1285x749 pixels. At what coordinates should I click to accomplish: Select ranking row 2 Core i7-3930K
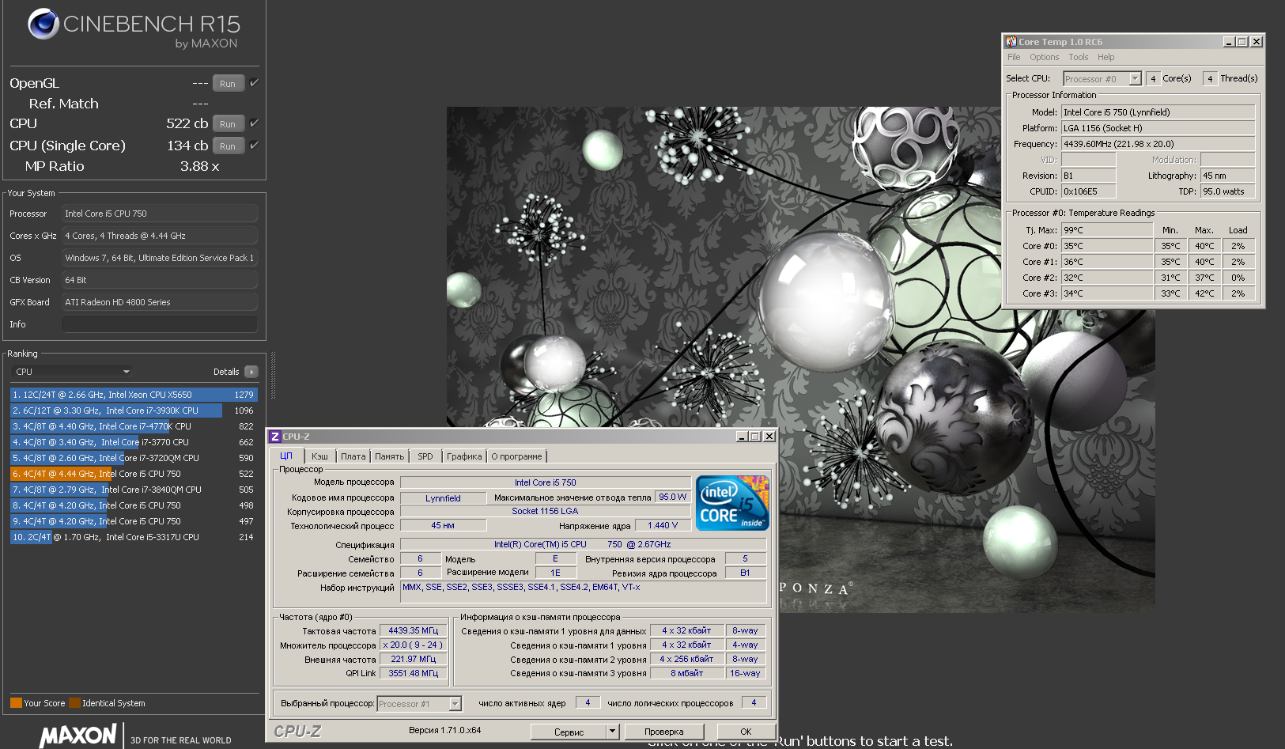coord(133,410)
